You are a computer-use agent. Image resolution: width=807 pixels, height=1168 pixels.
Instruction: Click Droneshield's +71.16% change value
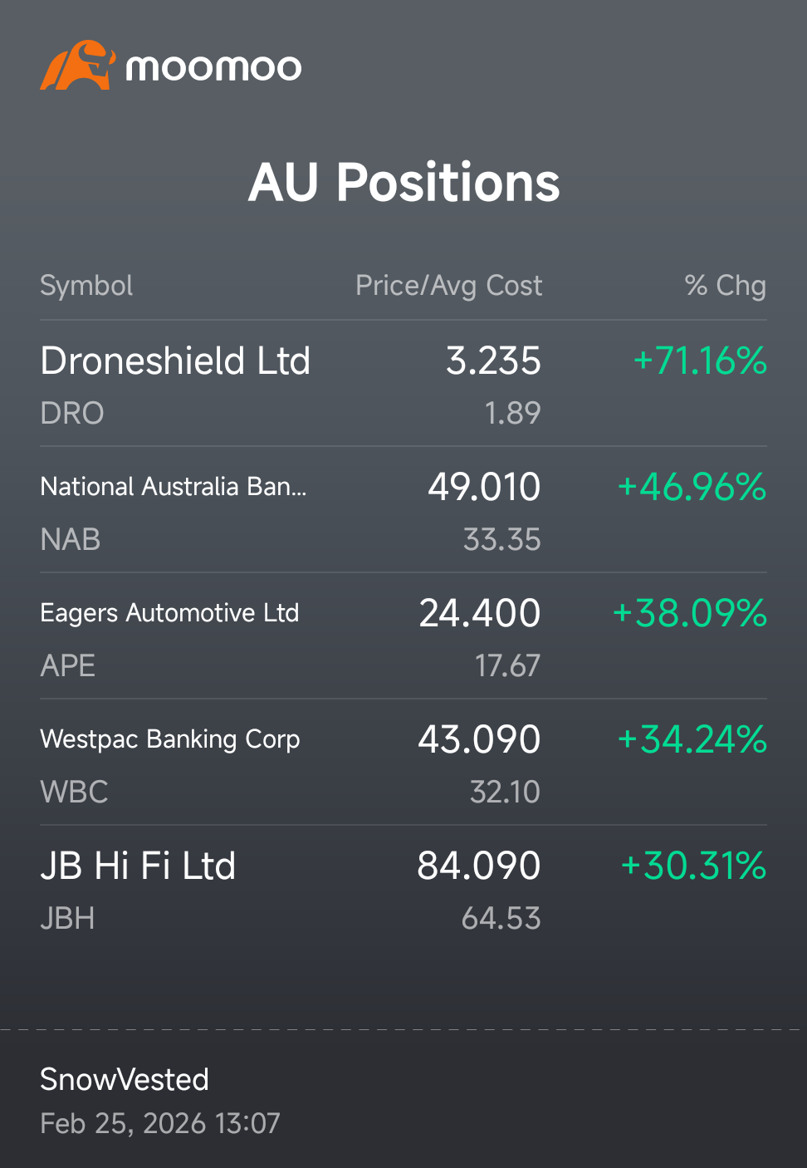(x=700, y=361)
